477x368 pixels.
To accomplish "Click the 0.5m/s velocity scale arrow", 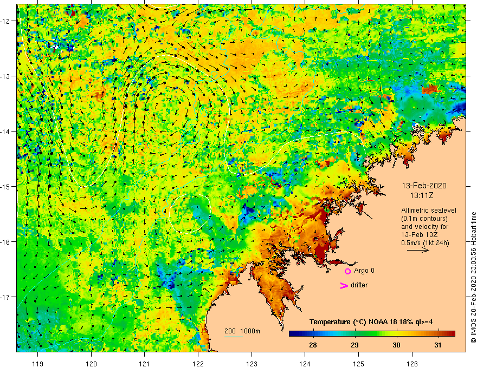I will click(x=418, y=250).
